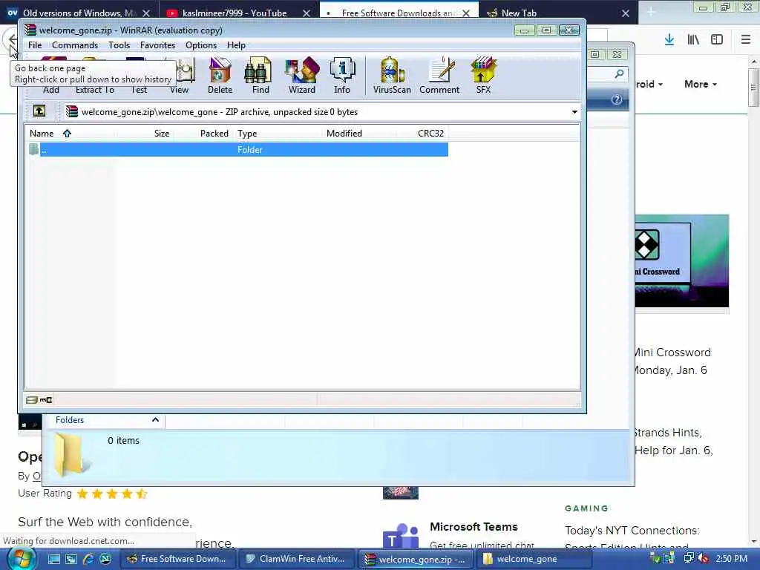The width and height of the screenshot is (760, 570).
Task: Click the Delete toolbar icon in WinRAR
Action: (220, 75)
